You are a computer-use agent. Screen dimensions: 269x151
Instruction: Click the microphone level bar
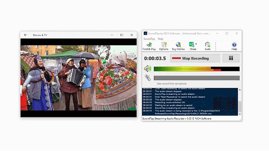197,78
